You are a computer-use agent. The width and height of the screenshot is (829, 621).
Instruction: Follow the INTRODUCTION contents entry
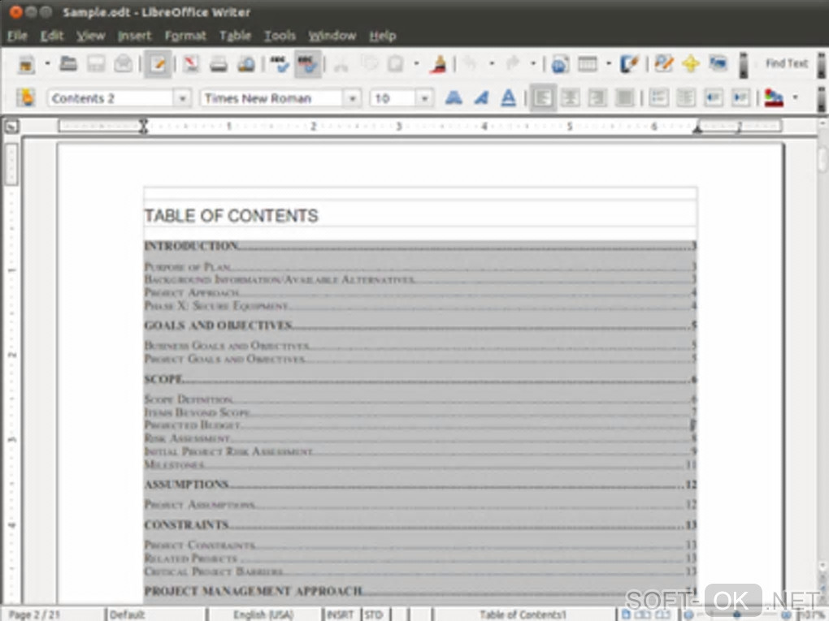[420, 246]
